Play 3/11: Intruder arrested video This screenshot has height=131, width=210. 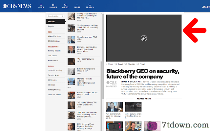(83, 115)
